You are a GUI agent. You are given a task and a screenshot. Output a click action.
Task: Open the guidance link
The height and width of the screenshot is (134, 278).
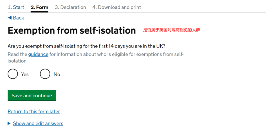click(38, 54)
